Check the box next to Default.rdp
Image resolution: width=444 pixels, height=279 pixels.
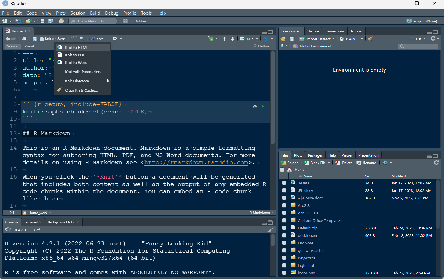tap(284, 228)
